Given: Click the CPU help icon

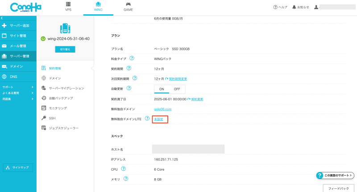Looking at the screenshot, I should click(x=123, y=169).
